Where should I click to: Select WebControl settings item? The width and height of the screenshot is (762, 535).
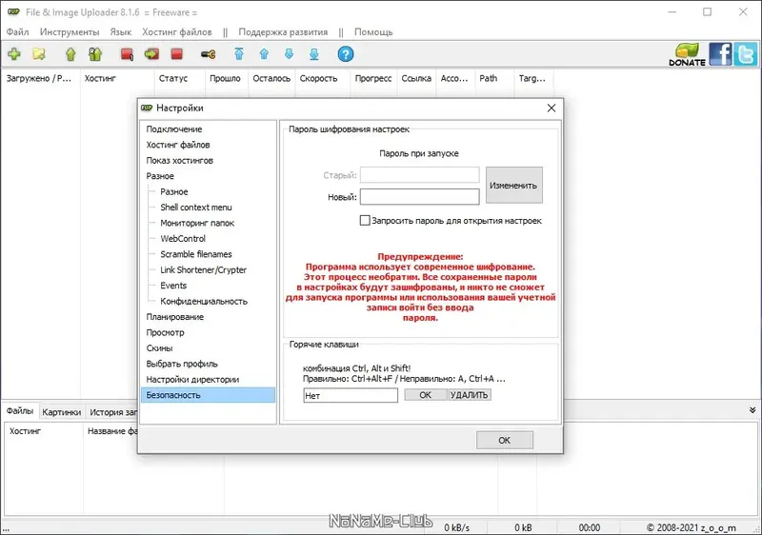coord(183,238)
